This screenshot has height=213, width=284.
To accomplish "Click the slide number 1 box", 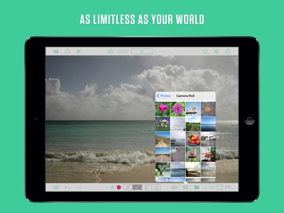I will coord(220,188).
